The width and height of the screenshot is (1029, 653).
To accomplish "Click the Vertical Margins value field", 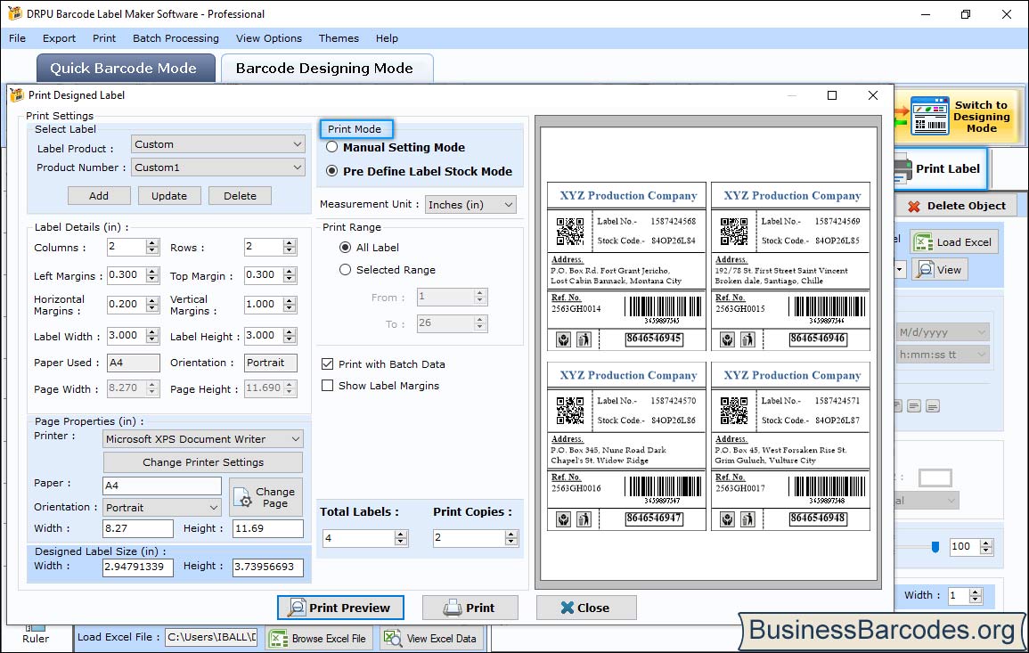I will 264,305.
